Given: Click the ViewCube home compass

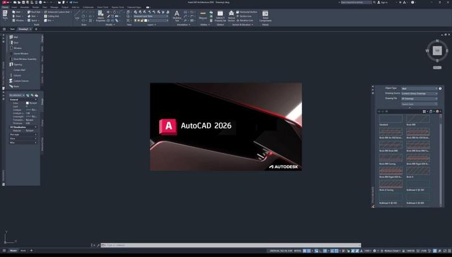Looking at the screenshot, I should point(437,51).
